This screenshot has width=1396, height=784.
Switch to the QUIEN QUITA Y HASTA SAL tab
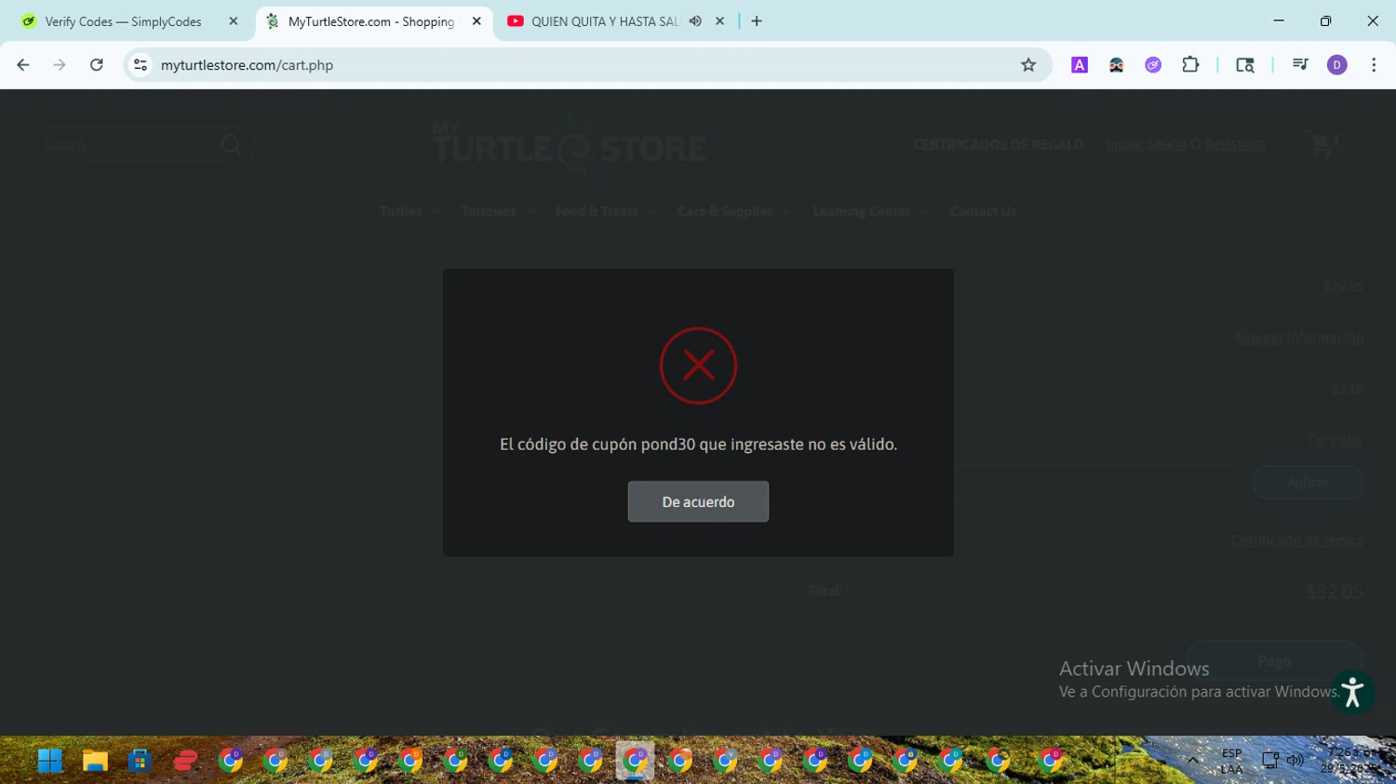point(605,21)
